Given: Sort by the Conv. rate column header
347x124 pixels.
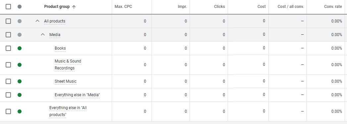Looking at the screenshot, I should pyautogui.click(x=333, y=7).
